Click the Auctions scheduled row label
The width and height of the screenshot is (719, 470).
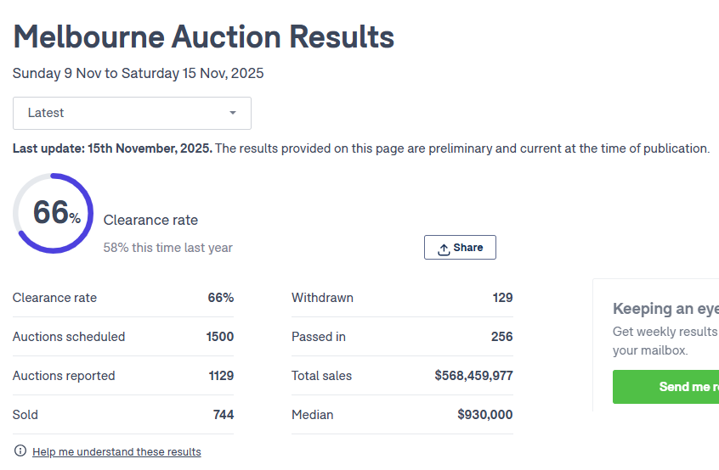(x=69, y=337)
